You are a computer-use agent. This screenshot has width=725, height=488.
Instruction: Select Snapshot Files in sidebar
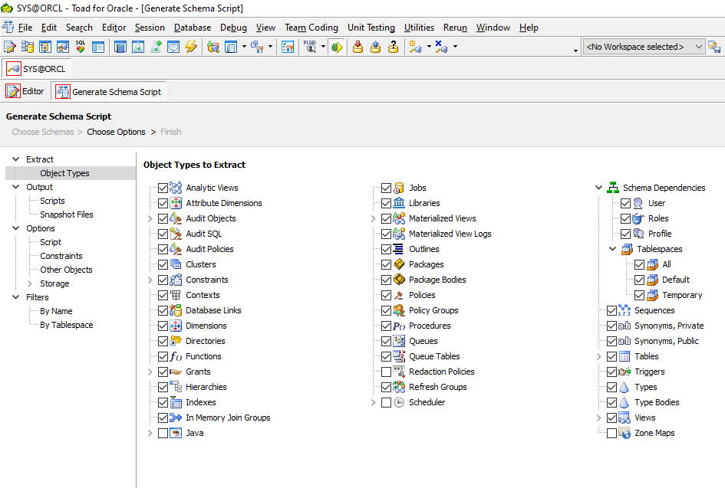pos(67,215)
